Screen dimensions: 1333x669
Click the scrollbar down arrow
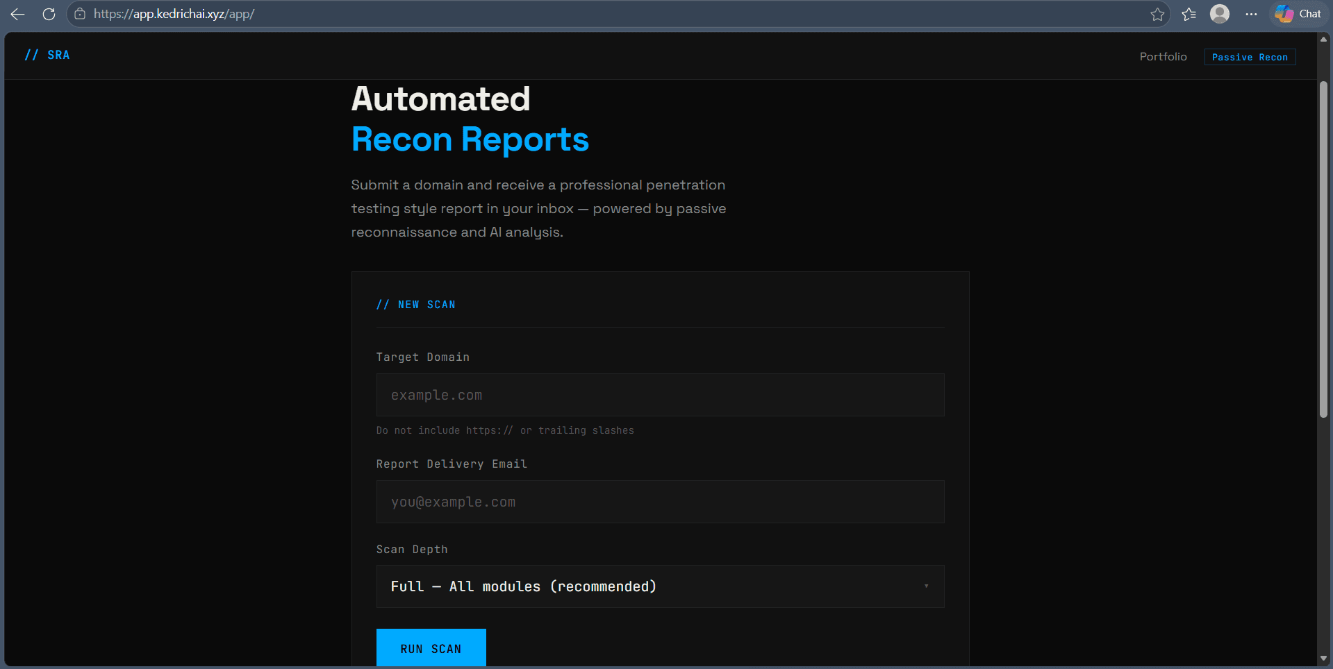click(1323, 658)
